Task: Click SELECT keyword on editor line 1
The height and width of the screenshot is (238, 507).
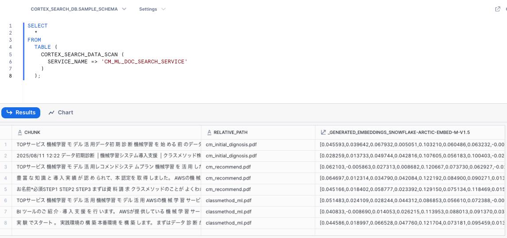Action: pyautogui.click(x=38, y=26)
